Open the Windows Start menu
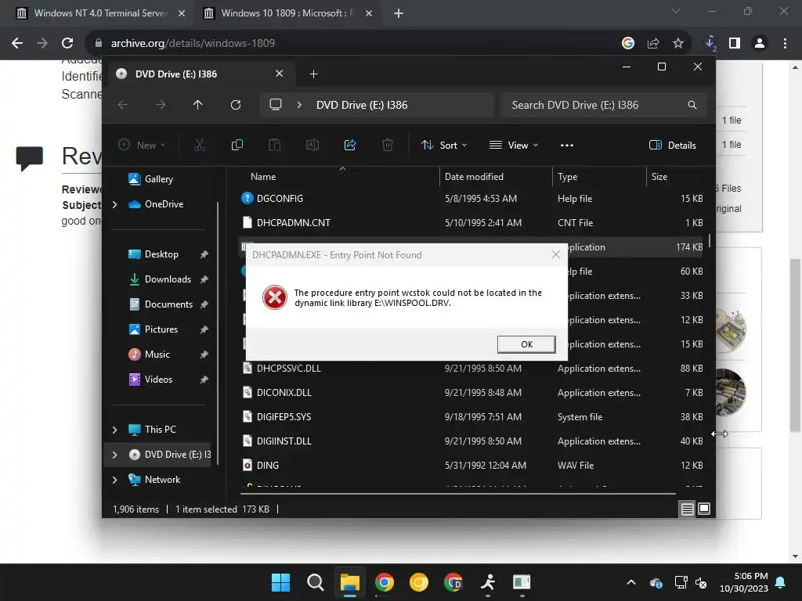802x601 pixels. tap(280, 582)
